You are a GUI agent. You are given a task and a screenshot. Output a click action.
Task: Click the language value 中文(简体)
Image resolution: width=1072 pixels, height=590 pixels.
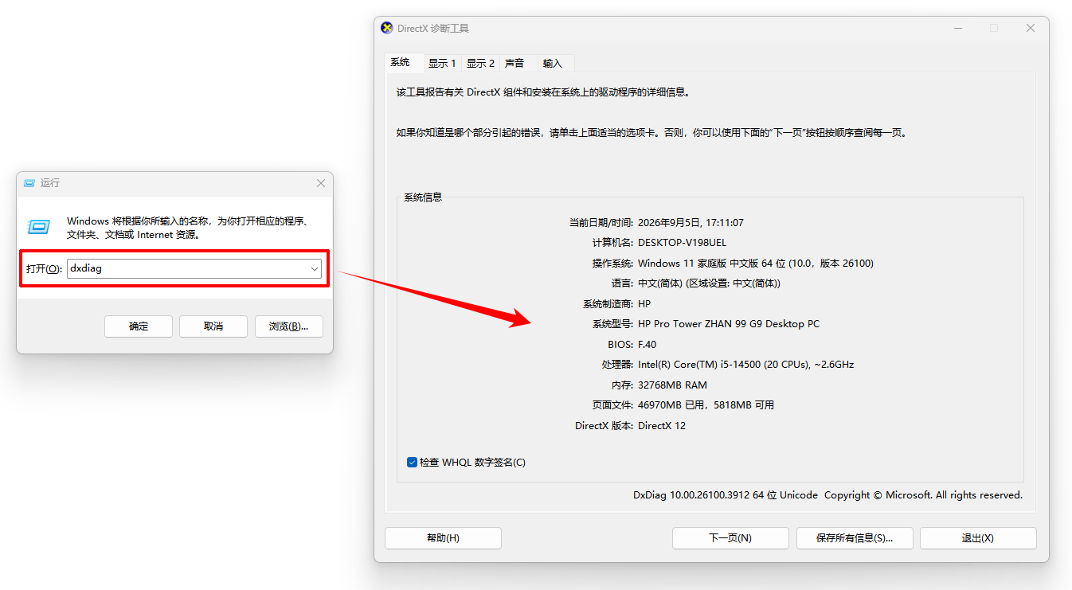point(709,283)
